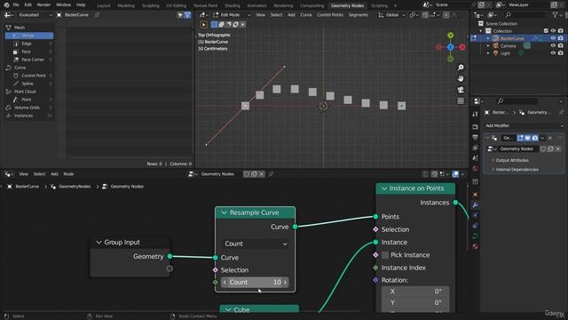Toggle the Collection exclude checkbox in outliner

(546, 31)
